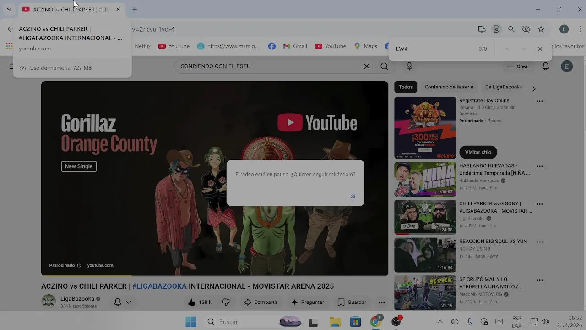This screenshot has height=330, width=586.
Task: Click the Preguntar button
Action: 308,302
